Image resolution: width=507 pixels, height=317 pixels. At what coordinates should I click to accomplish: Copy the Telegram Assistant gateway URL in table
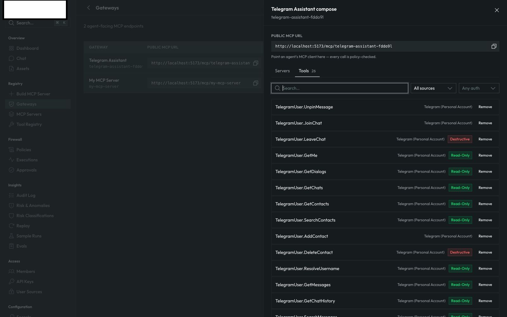256,63
